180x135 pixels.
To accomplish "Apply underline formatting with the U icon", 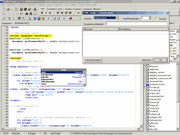I will point(50,13).
